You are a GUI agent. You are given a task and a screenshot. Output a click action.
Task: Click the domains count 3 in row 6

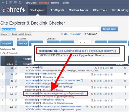click(125, 100)
